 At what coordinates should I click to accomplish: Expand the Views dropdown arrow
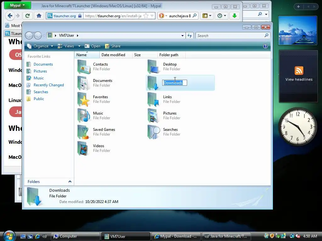pyautogui.click(x=79, y=46)
